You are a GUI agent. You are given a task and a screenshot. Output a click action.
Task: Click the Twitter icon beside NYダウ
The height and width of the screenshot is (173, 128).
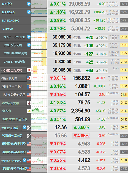pyautogui.click(x=29, y=4)
